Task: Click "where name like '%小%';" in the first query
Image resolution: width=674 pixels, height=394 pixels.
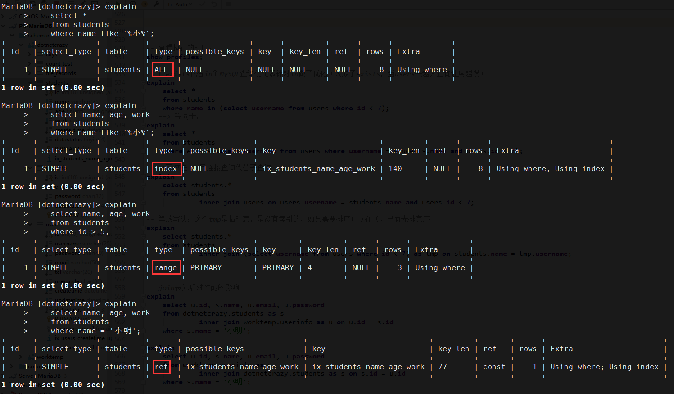Action: point(102,34)
